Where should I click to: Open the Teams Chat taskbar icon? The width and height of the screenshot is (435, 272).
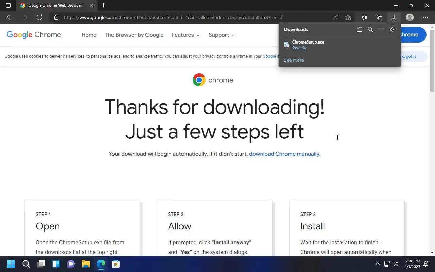(x=71, y=264)
